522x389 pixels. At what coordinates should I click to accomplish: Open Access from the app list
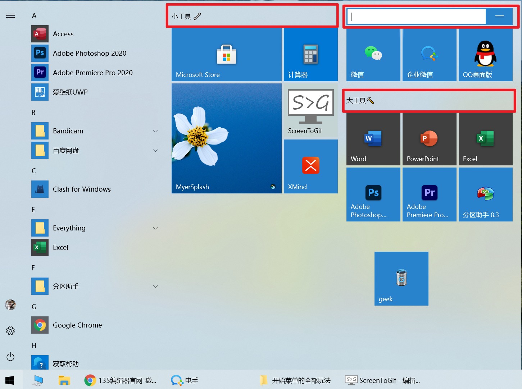coord(95,34)
